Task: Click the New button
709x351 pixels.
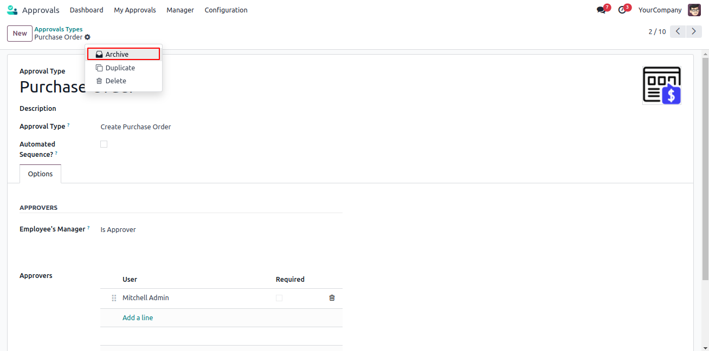Action: pos(20,34)
